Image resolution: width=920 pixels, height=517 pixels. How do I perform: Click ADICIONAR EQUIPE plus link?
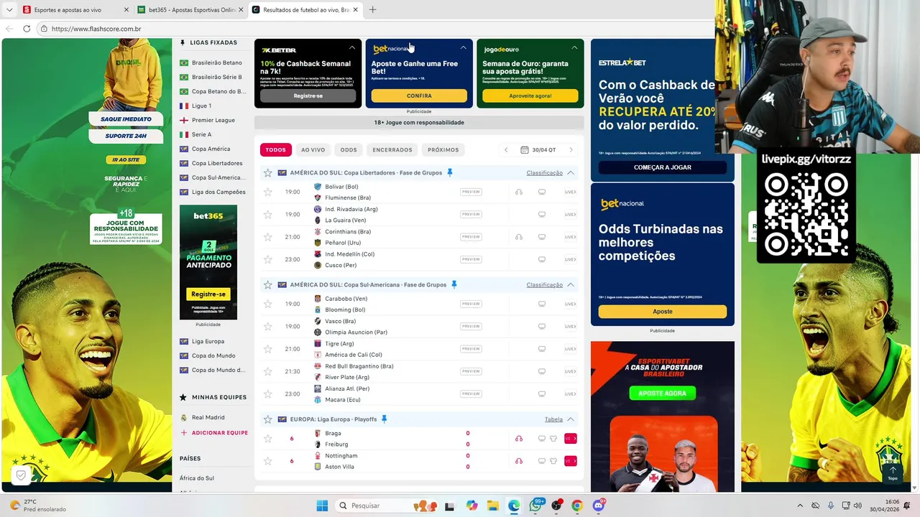[213, 433]
